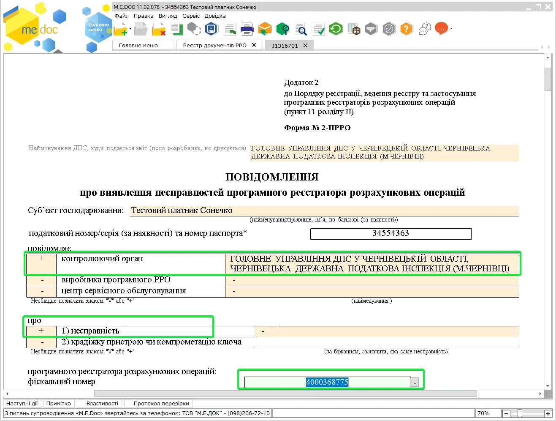Viewport: 556px width, 421px height.
Task: Click the green circular refresh icon
Action: pyautogui.click(x=336, y=29)
